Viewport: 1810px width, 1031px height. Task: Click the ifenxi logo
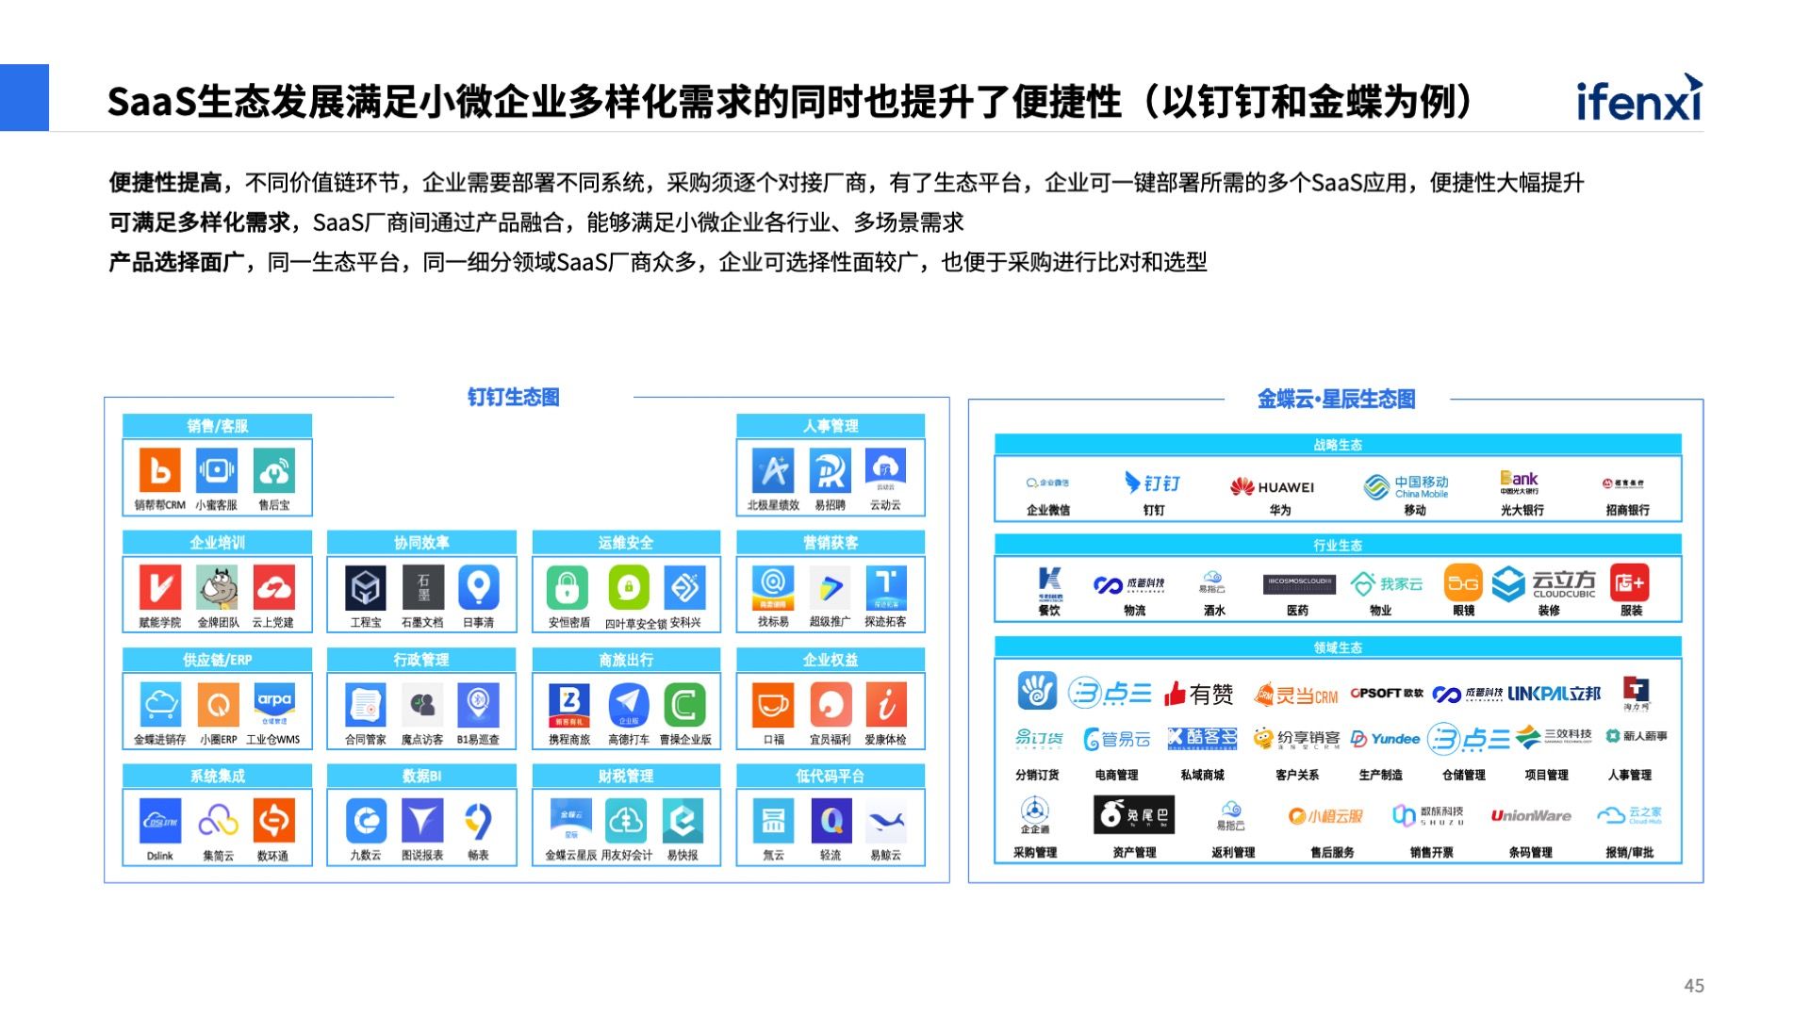tap(1639, 98)
